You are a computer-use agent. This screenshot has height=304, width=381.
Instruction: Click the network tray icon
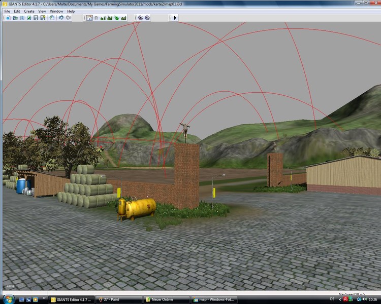[x=359, y=299]
